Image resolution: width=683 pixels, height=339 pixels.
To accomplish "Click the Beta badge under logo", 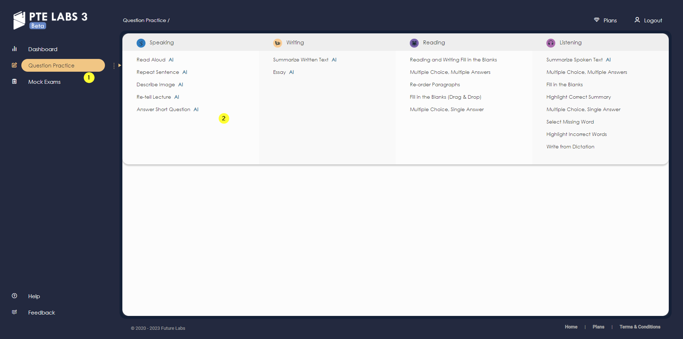I will click(x=38, y=26).
